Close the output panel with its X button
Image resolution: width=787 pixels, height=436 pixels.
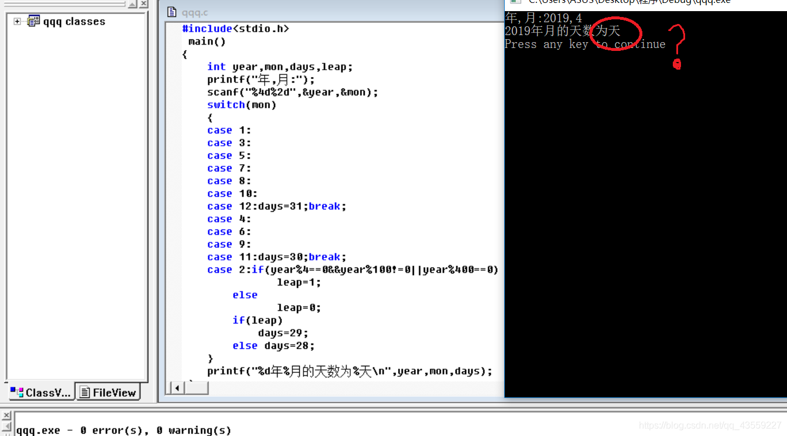pyautogui.click(x=6, y=416)
